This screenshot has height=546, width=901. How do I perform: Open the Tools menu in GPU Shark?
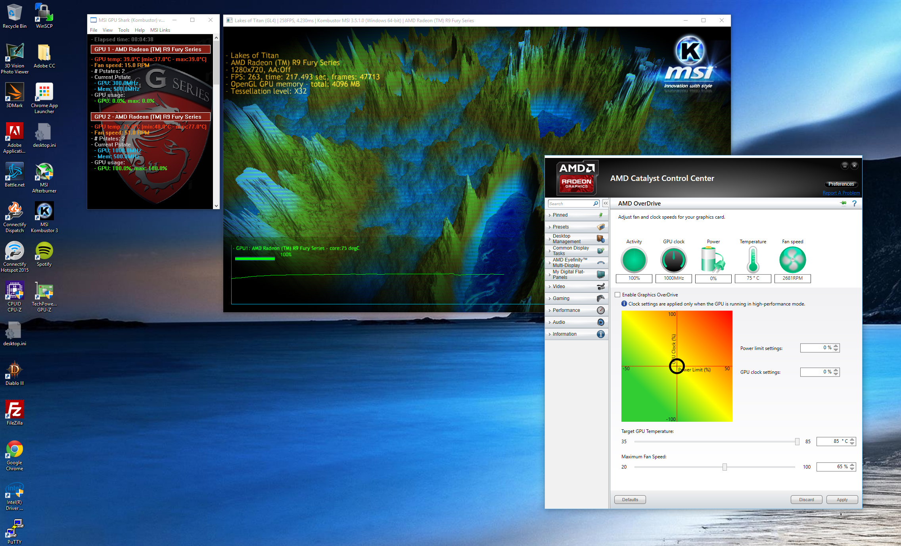tap(123, 30)
